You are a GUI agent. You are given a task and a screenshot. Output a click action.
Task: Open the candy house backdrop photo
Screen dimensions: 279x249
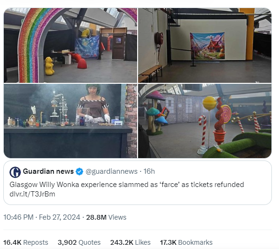tap(205, 45)
